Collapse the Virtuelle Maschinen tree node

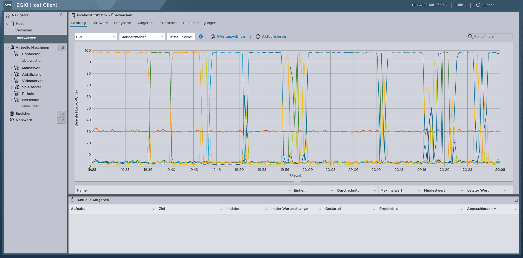(7, 48)
